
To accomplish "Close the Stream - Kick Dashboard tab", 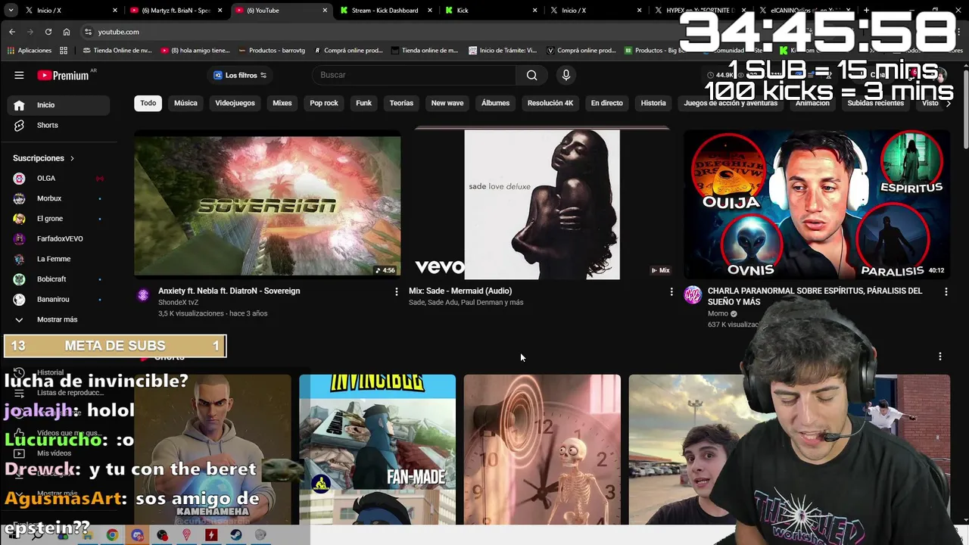I will click(x=431, y=11).
